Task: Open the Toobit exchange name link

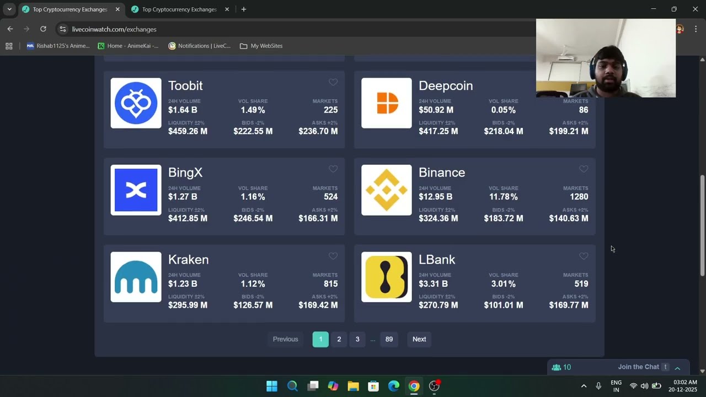Action: pos(185,85)
